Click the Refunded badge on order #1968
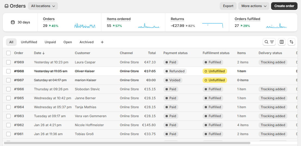Screen dimensions: 301x146 coord(175,71)
